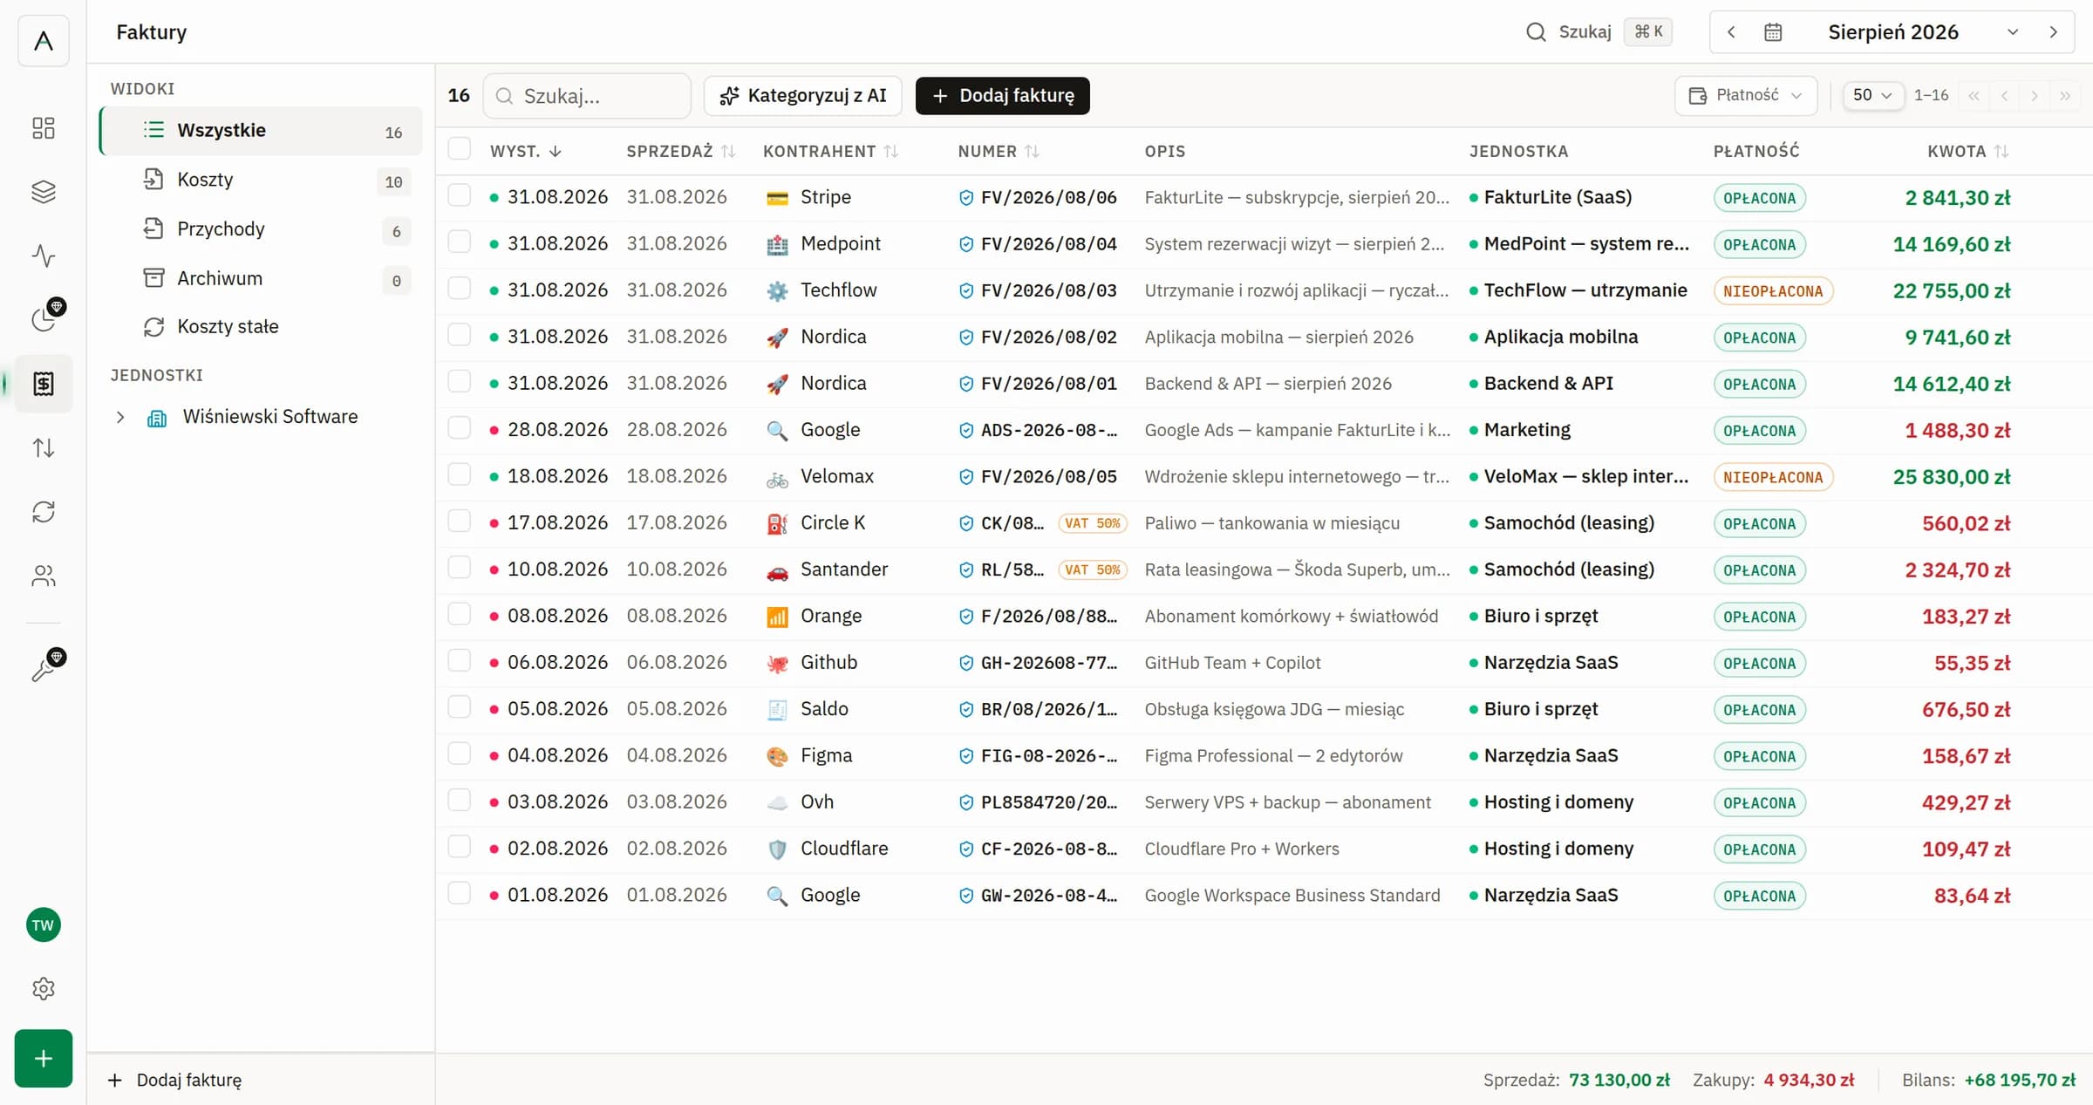Click OPŁACONA badge for Stripe invoice
Screen dimensions: 2093x1105
point(1759,198)
